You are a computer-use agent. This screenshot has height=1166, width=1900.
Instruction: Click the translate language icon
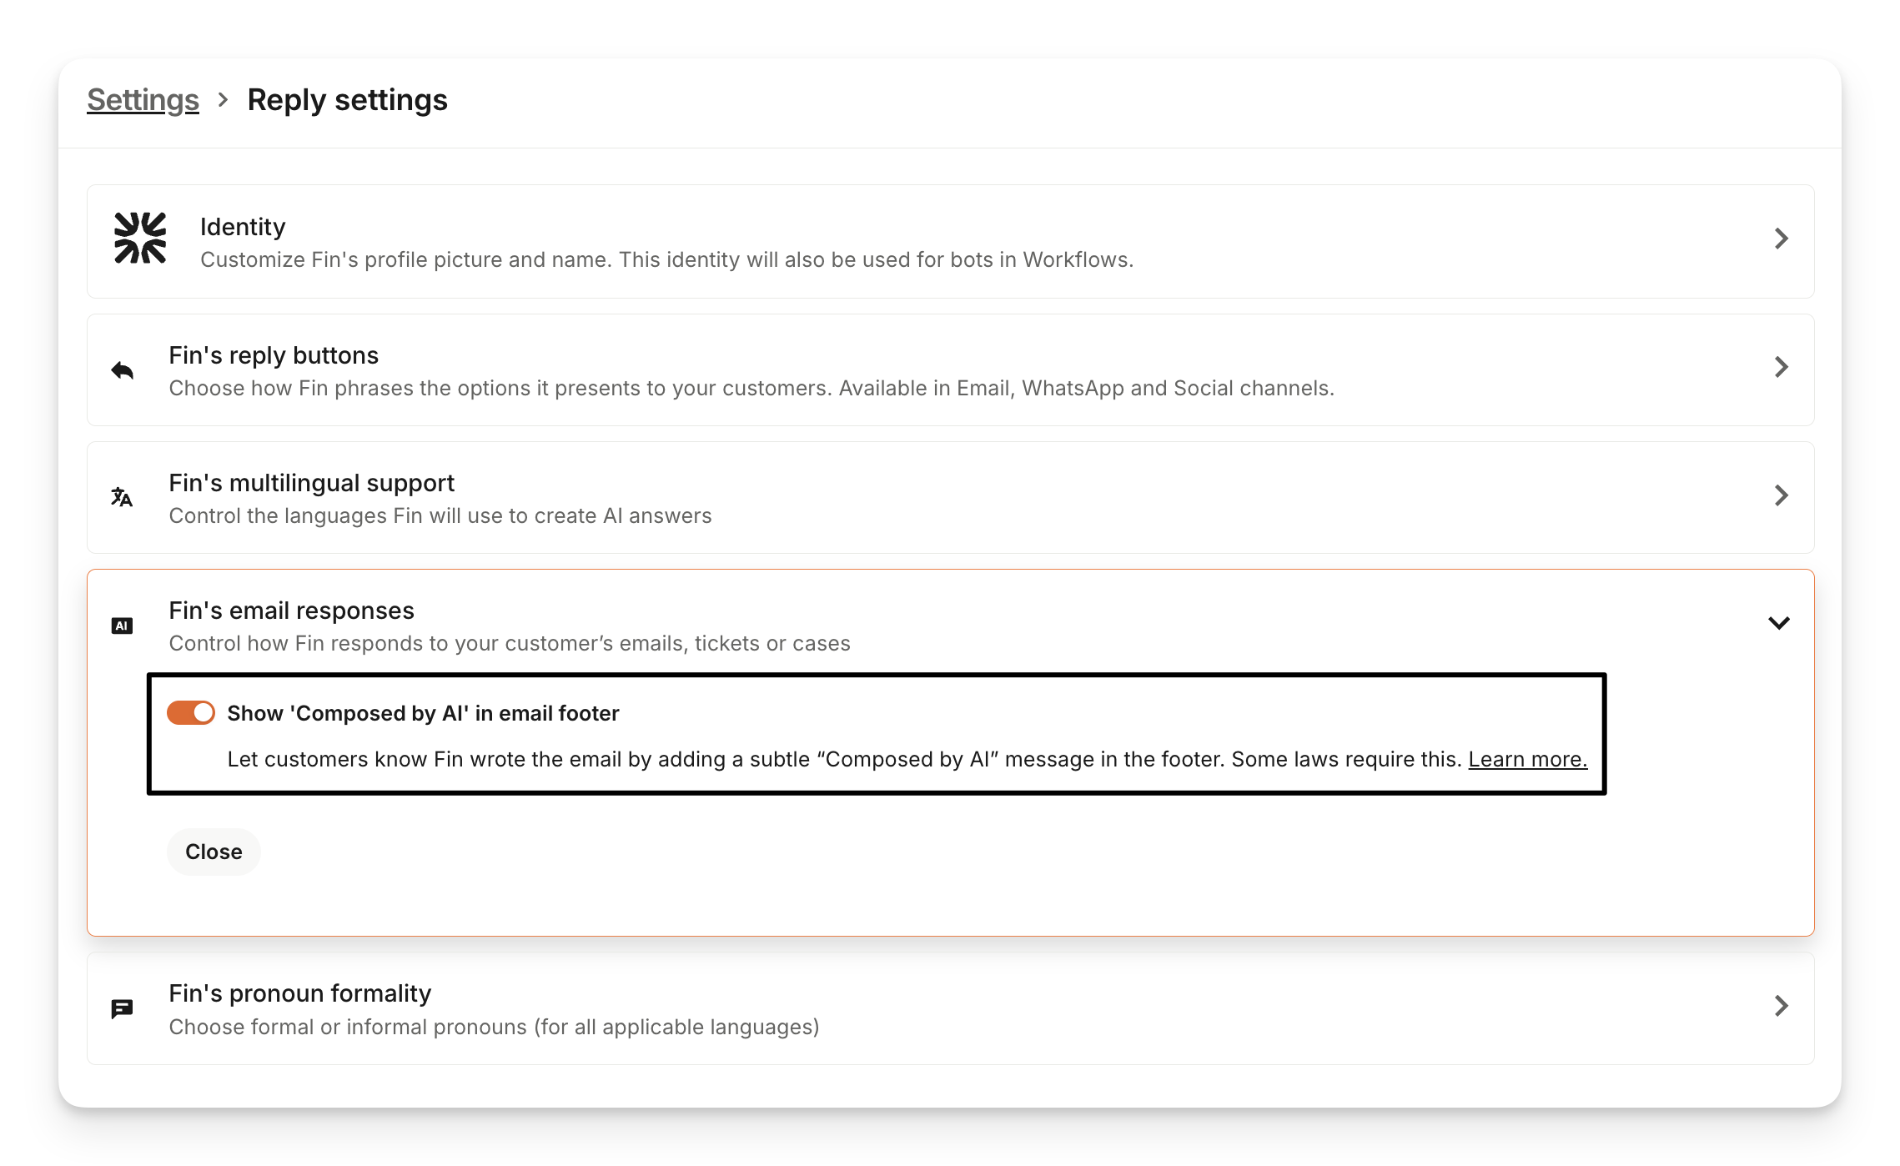tap(122, 497)
